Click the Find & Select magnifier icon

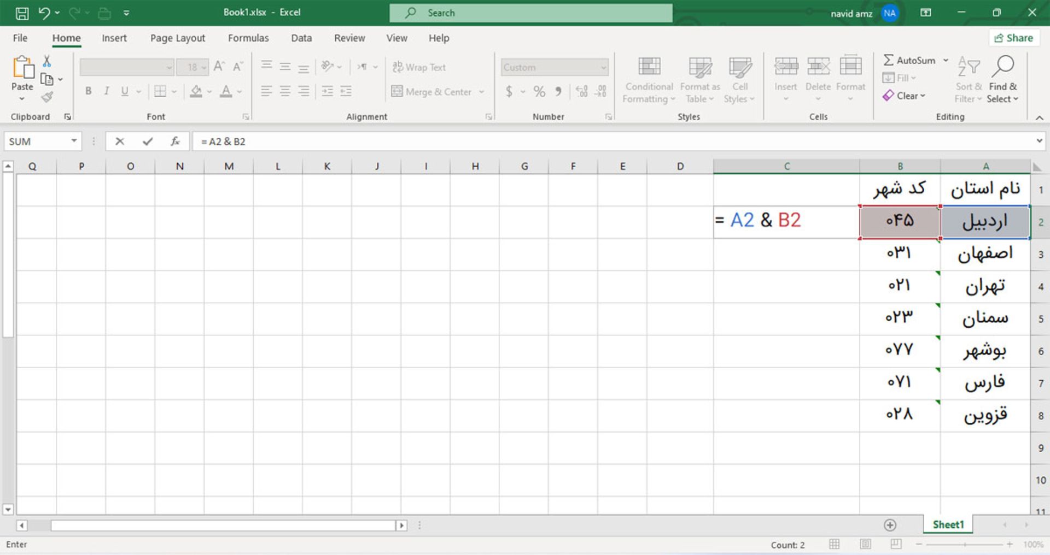1002,67
